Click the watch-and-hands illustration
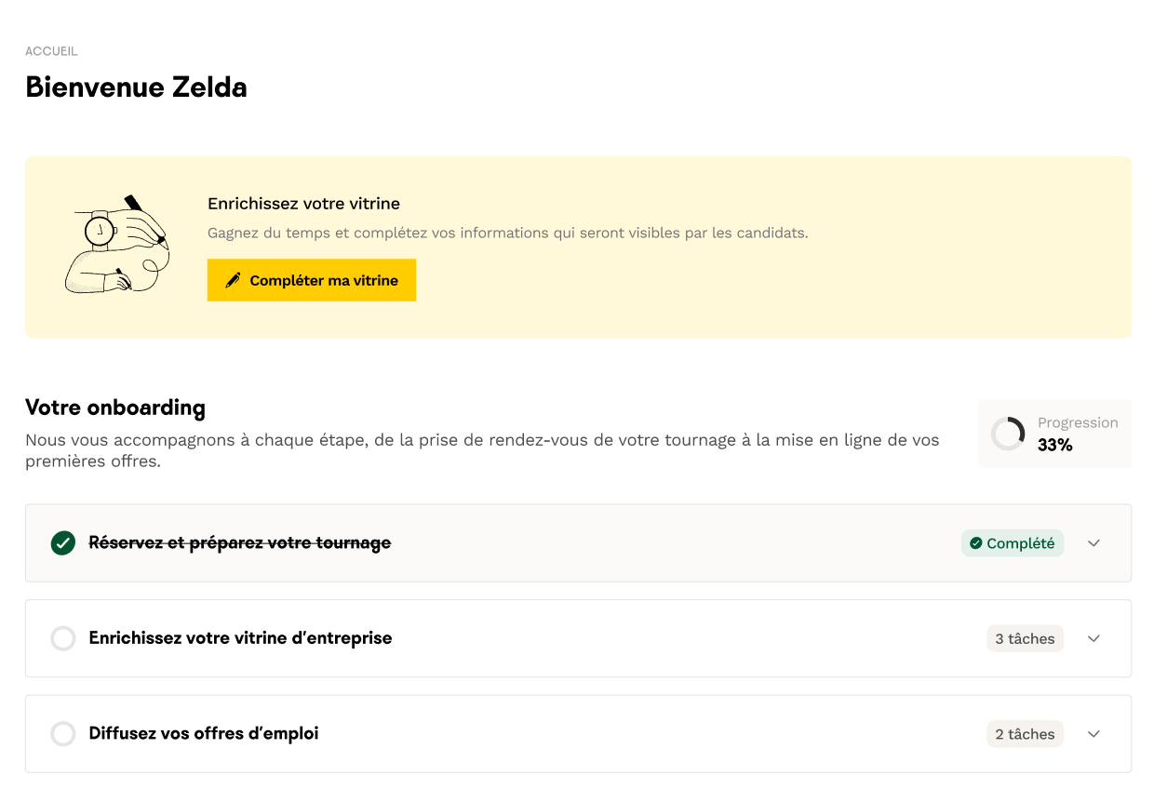 click(116, 244)
